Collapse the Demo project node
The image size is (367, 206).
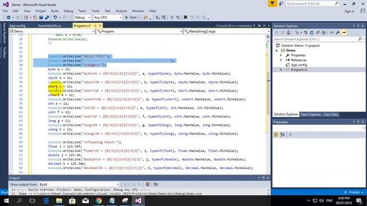276,50
